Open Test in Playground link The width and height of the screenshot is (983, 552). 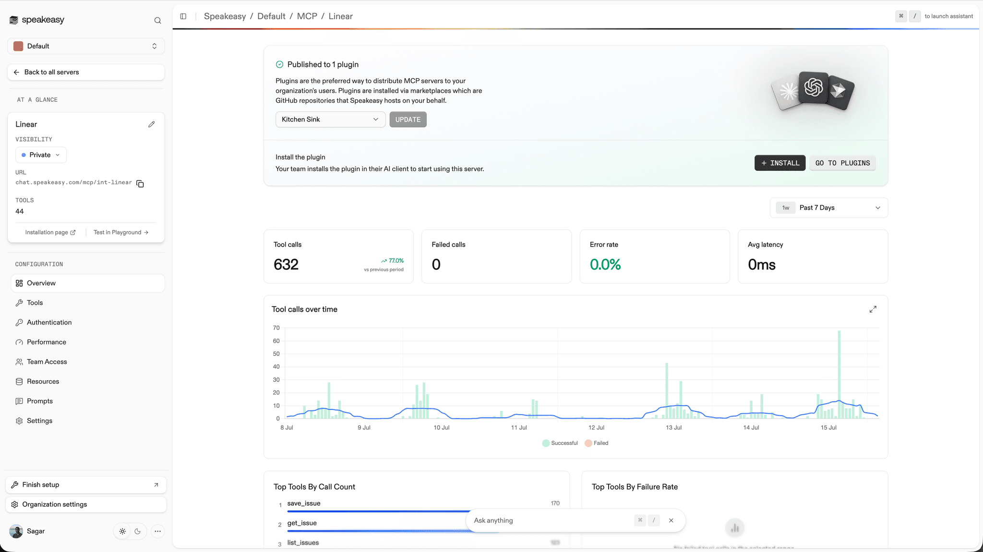[x=121, y=232]
